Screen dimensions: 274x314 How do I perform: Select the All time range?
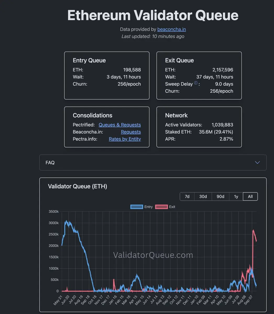(x=250, y=197)
